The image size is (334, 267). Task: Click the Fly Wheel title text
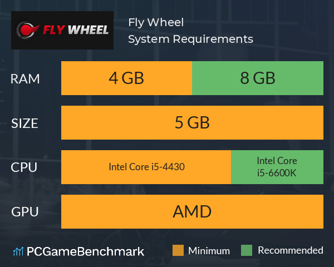pyautogui.click(x=156, y=23)
